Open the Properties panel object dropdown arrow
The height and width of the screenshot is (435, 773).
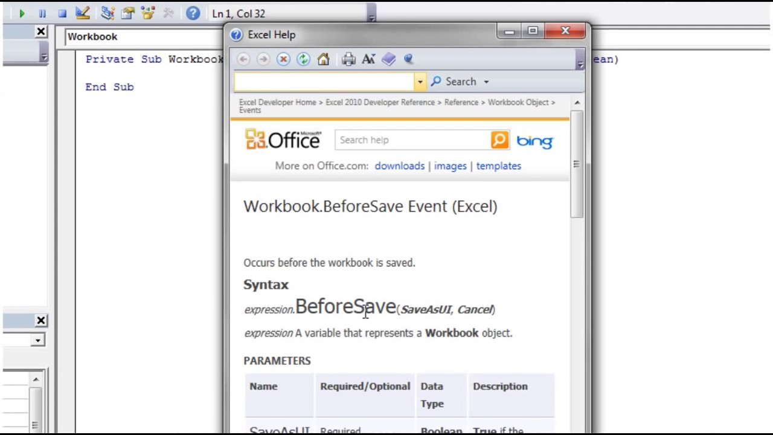[x=38, y=340]
